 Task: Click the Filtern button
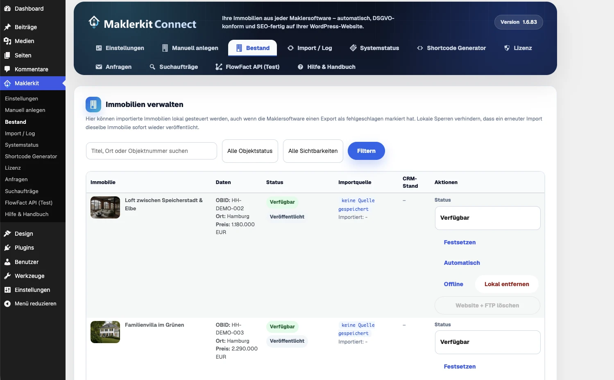[x=366, y=151]
